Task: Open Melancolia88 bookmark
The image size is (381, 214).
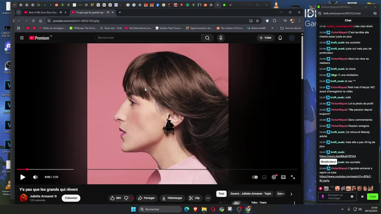Action: (x=256, y=28)
